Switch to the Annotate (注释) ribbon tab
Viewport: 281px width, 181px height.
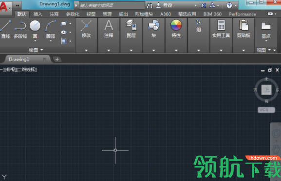click(54, 14)
